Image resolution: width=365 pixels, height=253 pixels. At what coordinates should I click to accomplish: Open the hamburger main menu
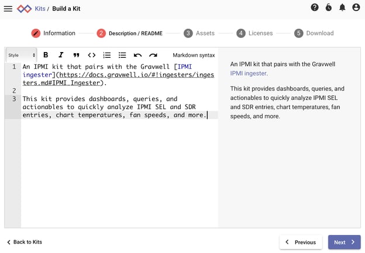pos(8,9)
